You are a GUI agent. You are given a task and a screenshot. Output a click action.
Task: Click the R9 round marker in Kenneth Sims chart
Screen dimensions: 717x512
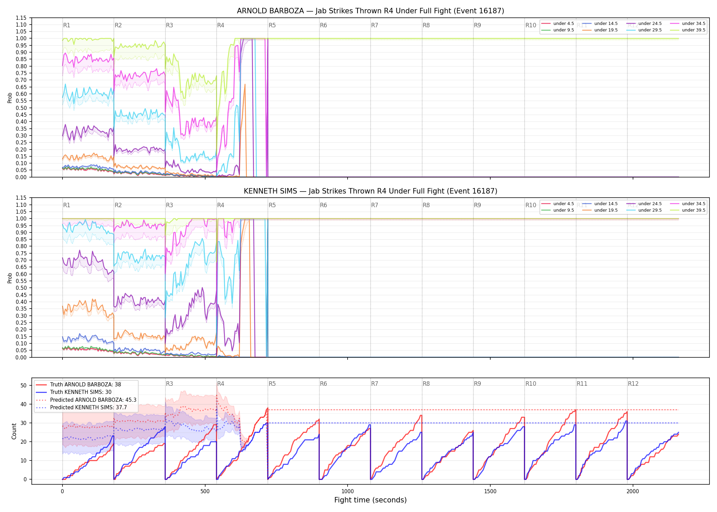(x=477, y=205)
